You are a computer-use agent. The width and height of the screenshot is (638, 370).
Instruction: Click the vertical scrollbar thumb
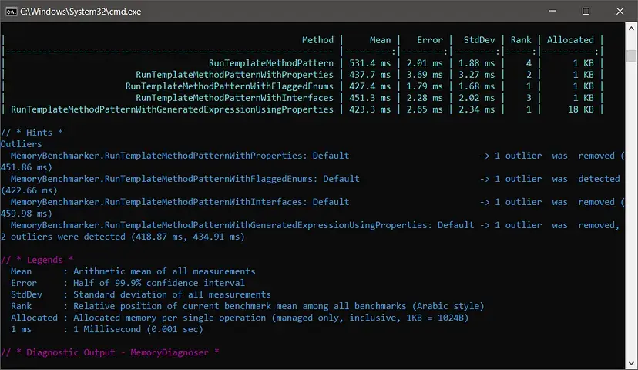(631, 55)
